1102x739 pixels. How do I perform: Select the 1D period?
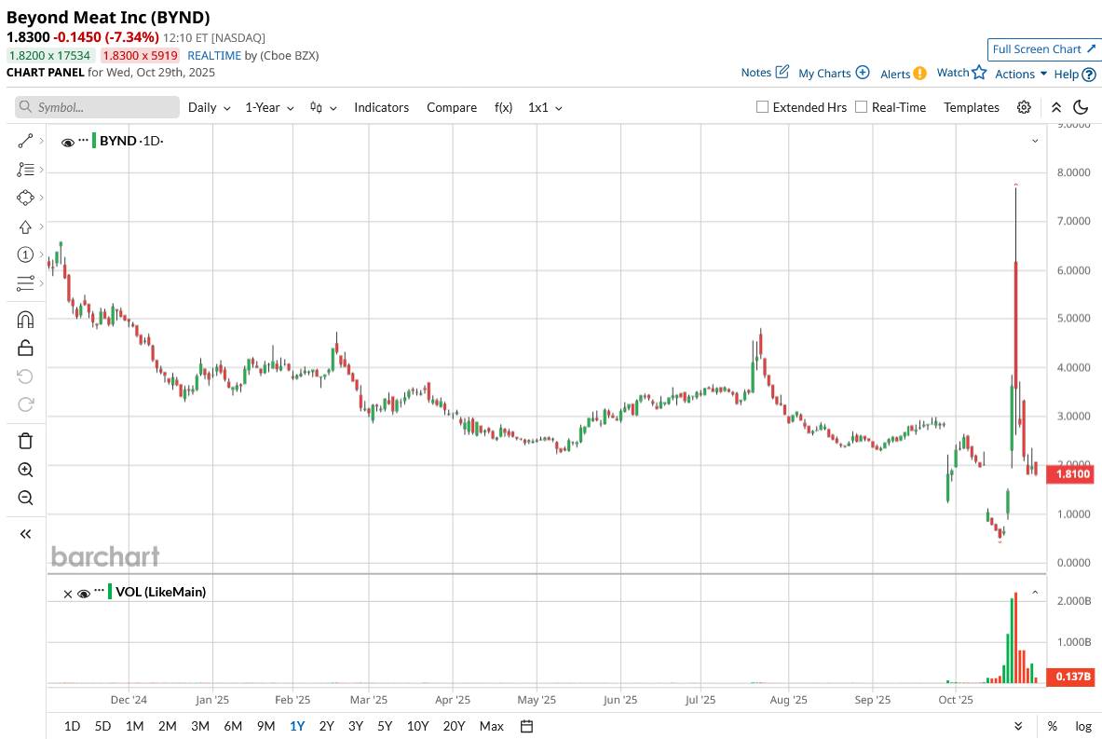click(x=73, y=726)
